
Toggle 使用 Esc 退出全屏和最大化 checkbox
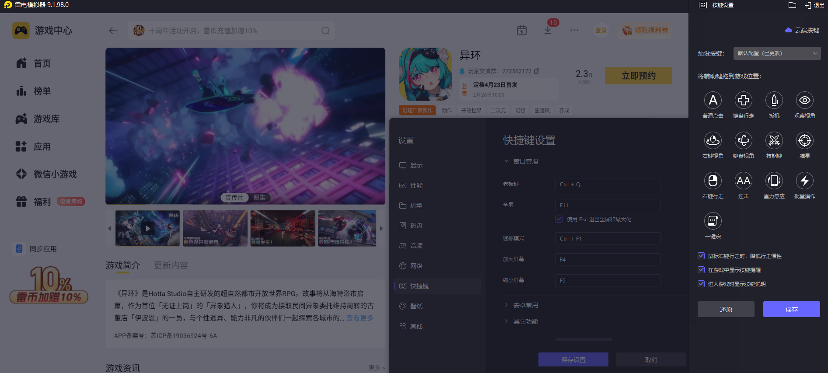tap(559, 219)
